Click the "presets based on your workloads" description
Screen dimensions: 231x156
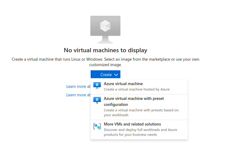click(x=141, y=113)
